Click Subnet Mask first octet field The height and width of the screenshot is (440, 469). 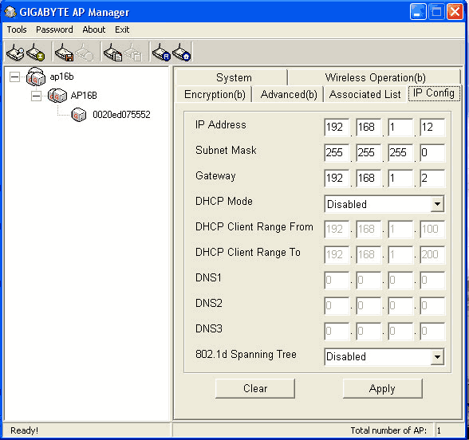(337, 153)
